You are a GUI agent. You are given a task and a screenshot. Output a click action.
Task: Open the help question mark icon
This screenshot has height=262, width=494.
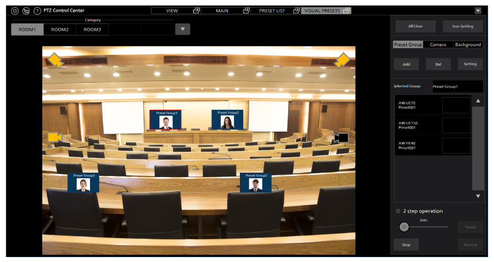pos(37,10)
